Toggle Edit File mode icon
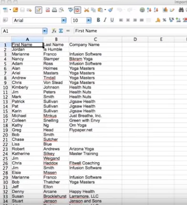This screenshot has width=187, height=205. click(39, 10)
